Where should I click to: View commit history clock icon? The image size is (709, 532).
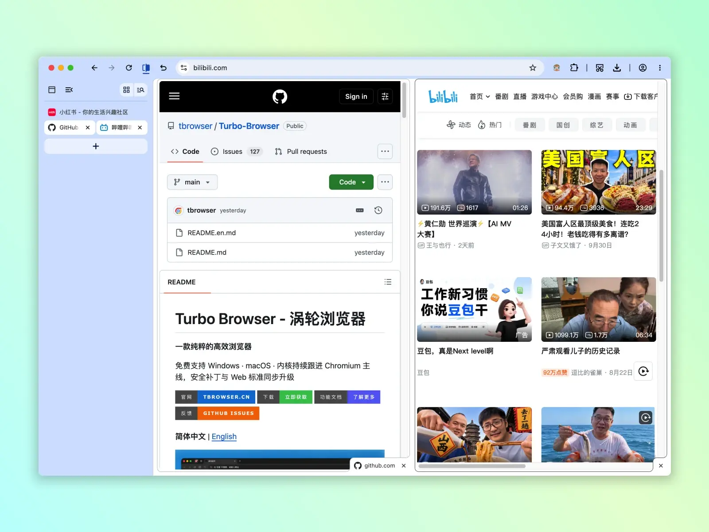pos(378,210)
